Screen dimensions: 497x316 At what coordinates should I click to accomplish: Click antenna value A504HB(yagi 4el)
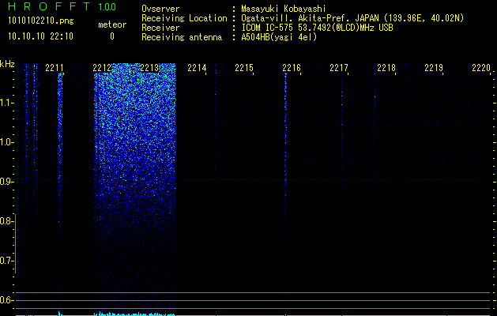279,37
